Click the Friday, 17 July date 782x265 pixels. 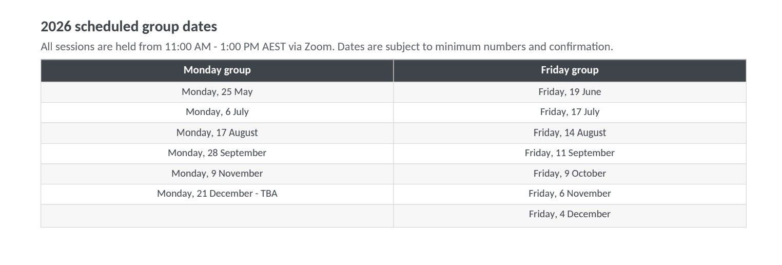570,112
